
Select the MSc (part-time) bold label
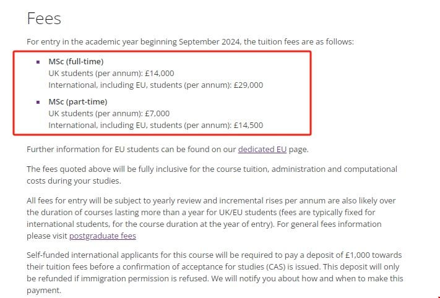77,102
